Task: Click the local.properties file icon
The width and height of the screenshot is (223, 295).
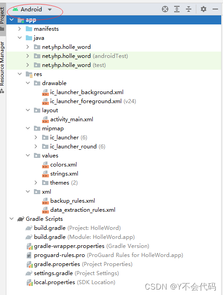Action: [x=29, y=282]
